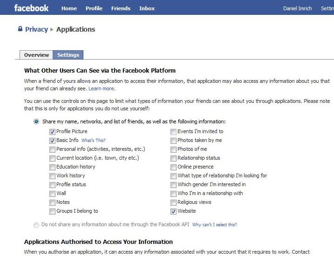Viewport: 334px width, 256px height.
Task: Click the Applications Authorised to Access Your Information heading
Action: [98, 242]
